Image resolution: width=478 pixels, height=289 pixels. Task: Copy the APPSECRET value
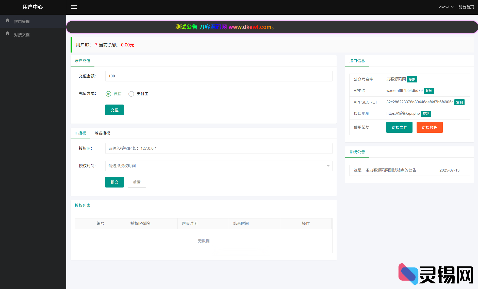[x=459, y=102]
